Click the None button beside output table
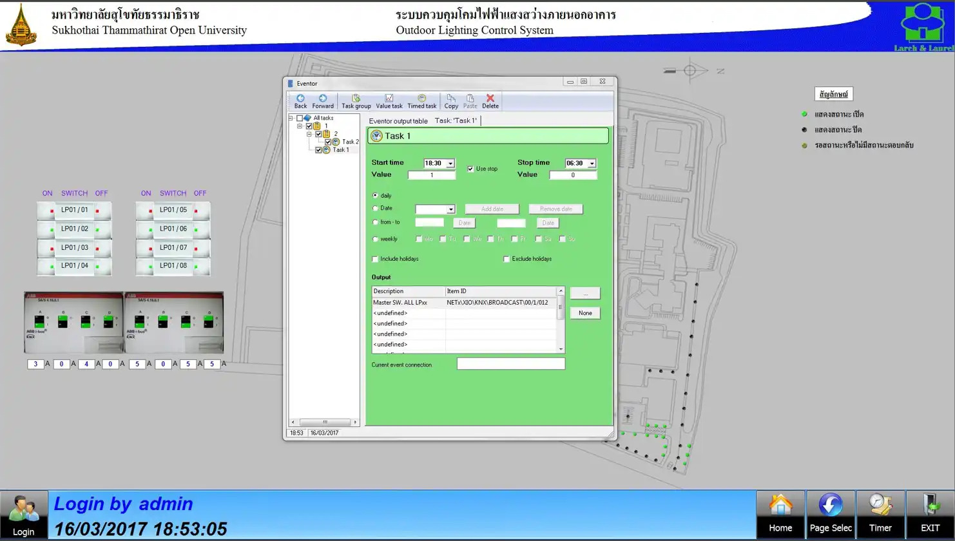The width and height of the screenshot is (955, 541). pyautogui.click(x=585, y=313)
